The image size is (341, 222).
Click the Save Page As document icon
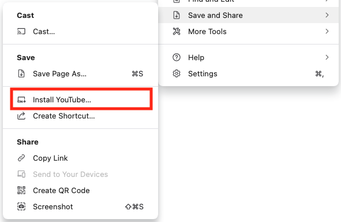(x=21, y=73)
